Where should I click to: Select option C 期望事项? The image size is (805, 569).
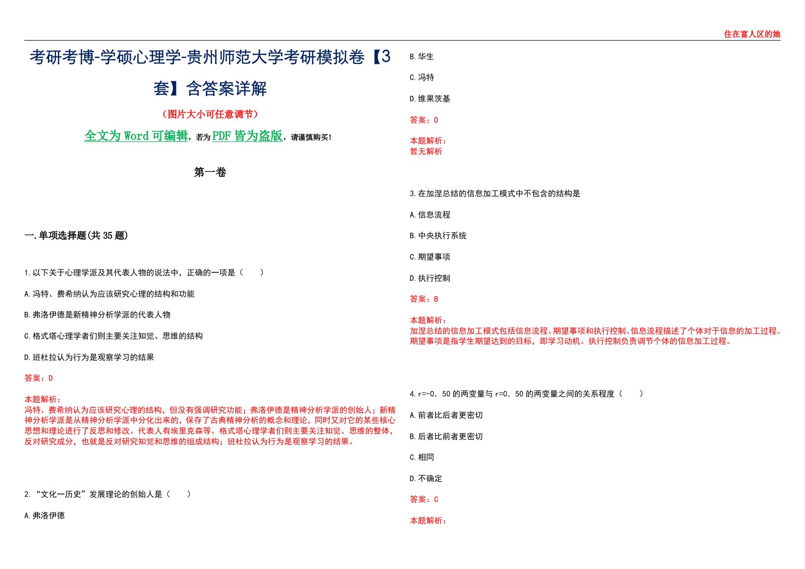[430, 257]
